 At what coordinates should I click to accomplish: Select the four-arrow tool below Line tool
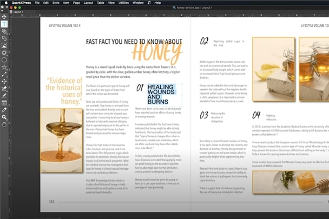[4, 82]
